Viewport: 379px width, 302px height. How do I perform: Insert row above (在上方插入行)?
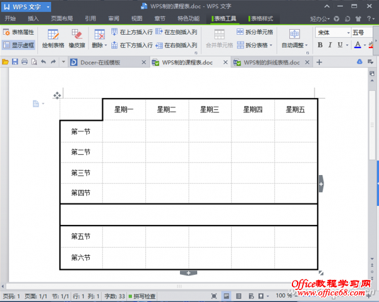tap(132, 32)
